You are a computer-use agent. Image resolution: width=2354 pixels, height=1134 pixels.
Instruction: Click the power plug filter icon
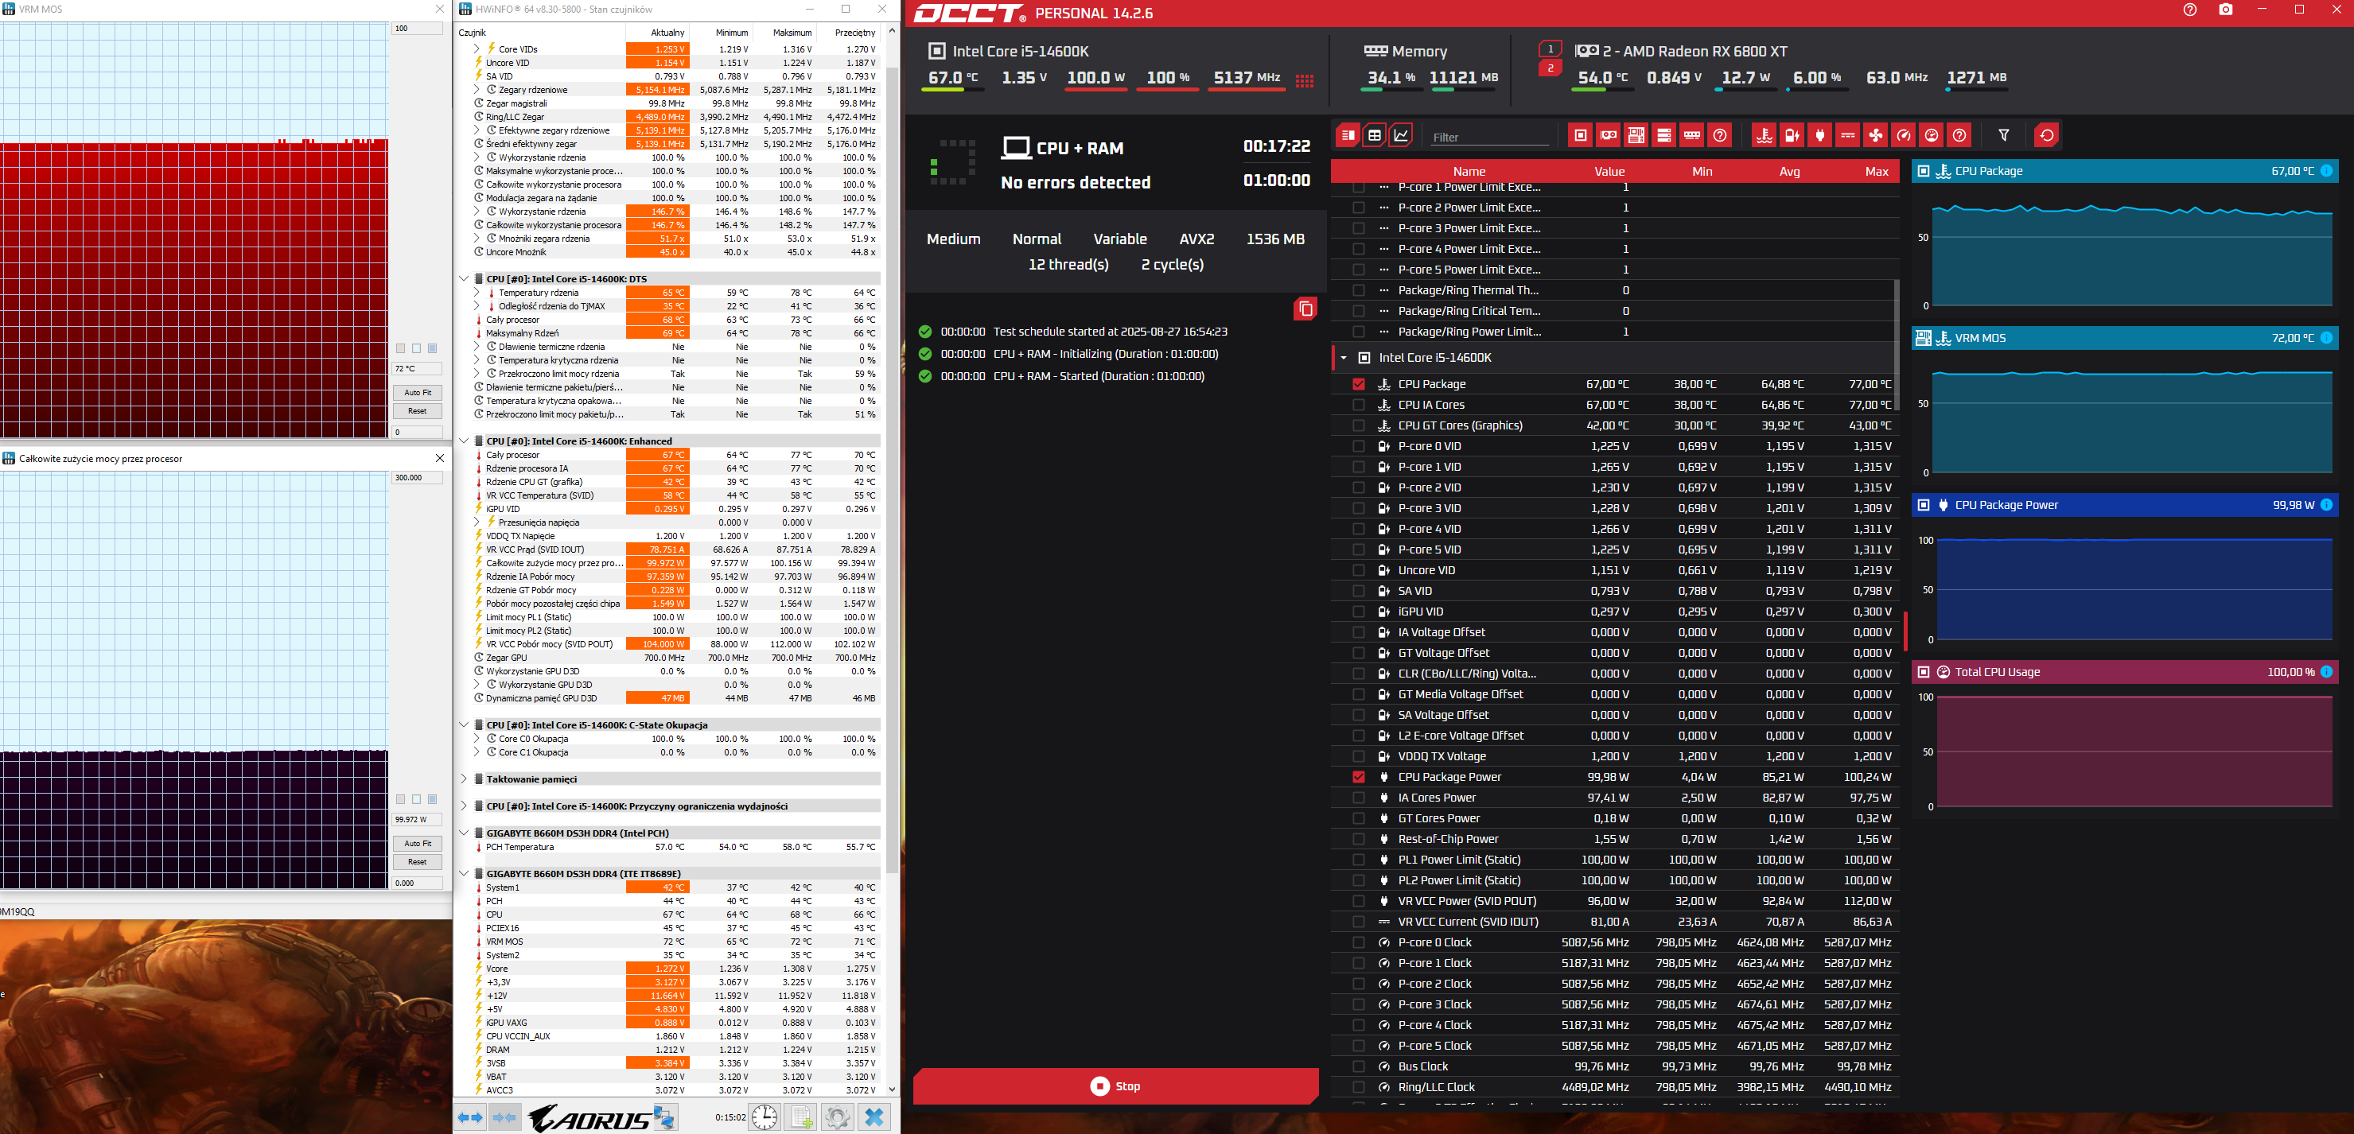pyautogui.click(x=1819, y=136)
